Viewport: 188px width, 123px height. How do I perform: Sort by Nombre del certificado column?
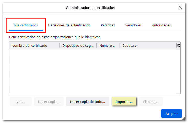click(x=34, y=46)
